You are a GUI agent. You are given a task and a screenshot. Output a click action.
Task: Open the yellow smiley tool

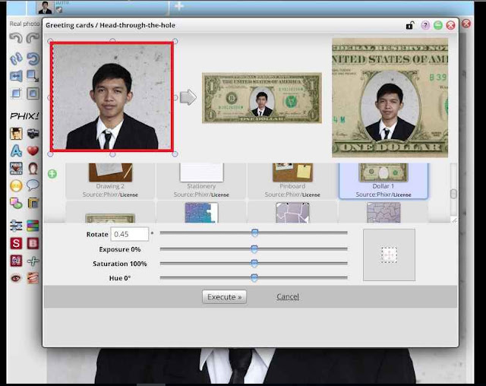tap(16, 185)
